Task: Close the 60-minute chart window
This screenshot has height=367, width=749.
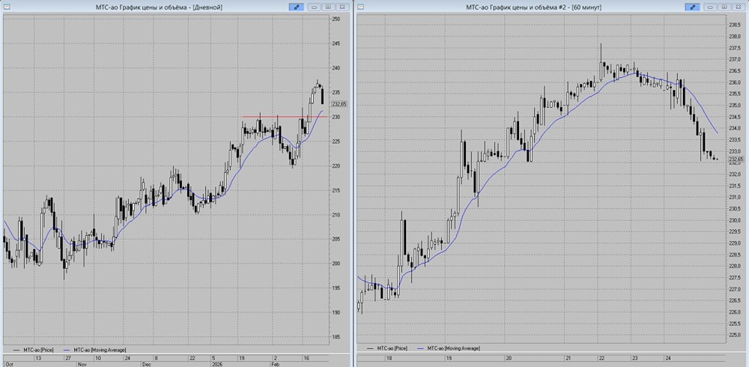Action: [738, 7]
